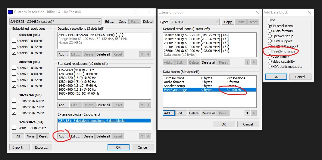The image size is (322, 160).
Task: Click Add under Extension blocks
Action: coord(63,136)
